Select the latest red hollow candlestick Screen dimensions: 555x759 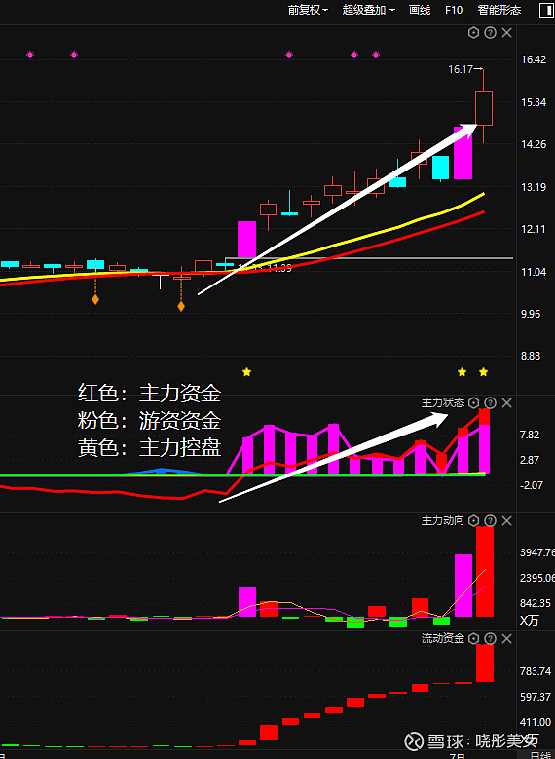point(484,107)
